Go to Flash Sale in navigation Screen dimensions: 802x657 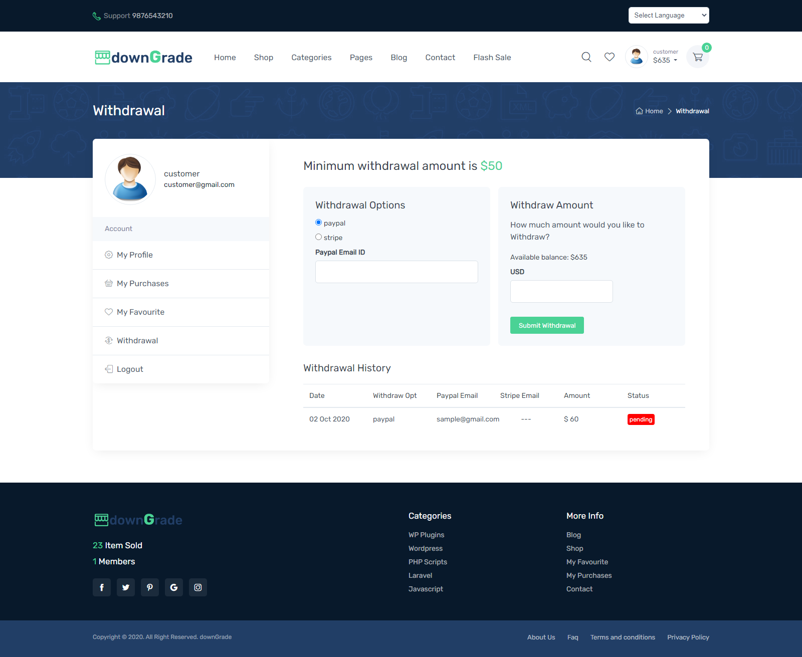[492, 58]
